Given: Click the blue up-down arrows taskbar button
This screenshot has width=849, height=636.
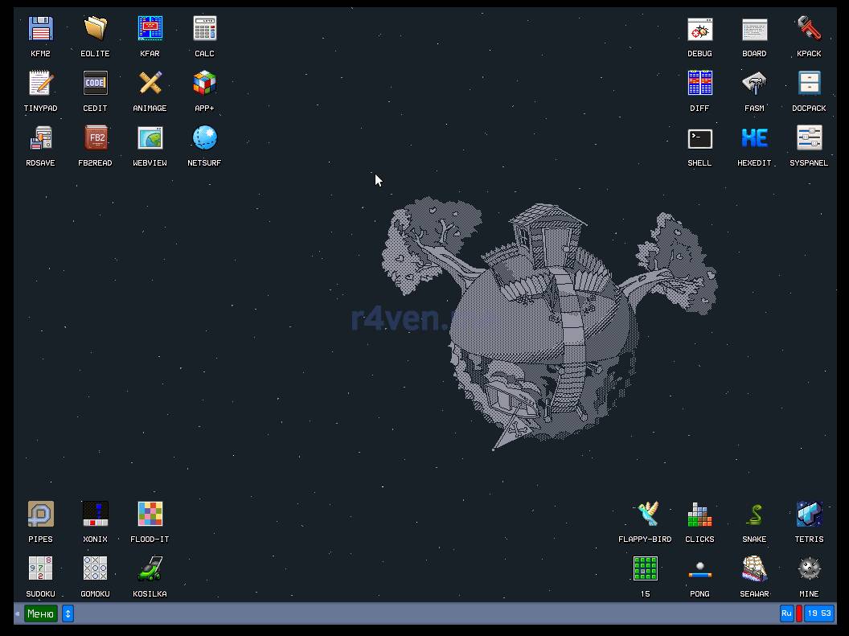Looking at the screenshot, I should pos(68,613).
